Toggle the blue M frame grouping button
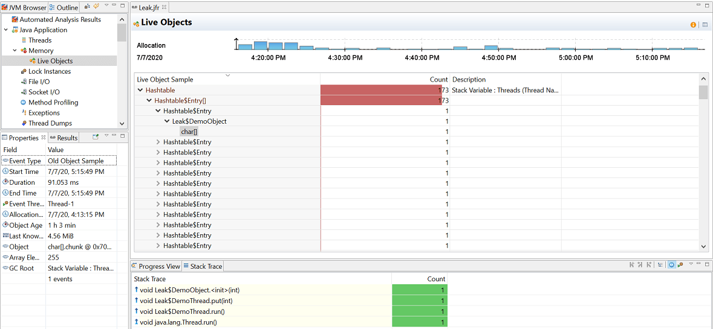 pyautogui.click(x=672, y=264)
